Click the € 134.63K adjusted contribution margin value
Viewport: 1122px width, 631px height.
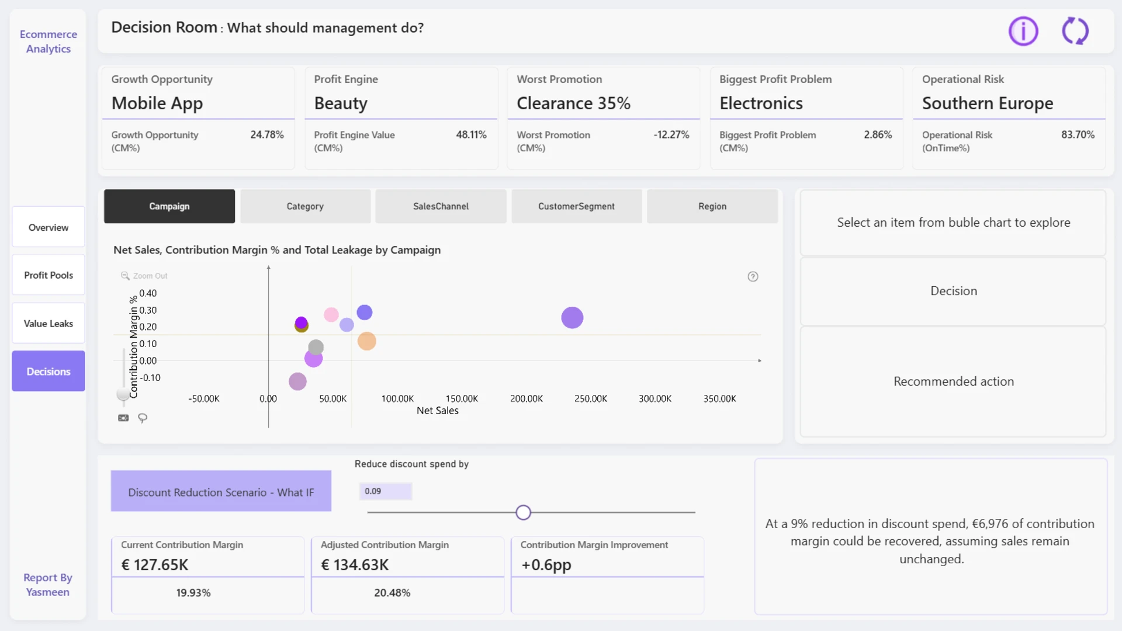(355, 564)
